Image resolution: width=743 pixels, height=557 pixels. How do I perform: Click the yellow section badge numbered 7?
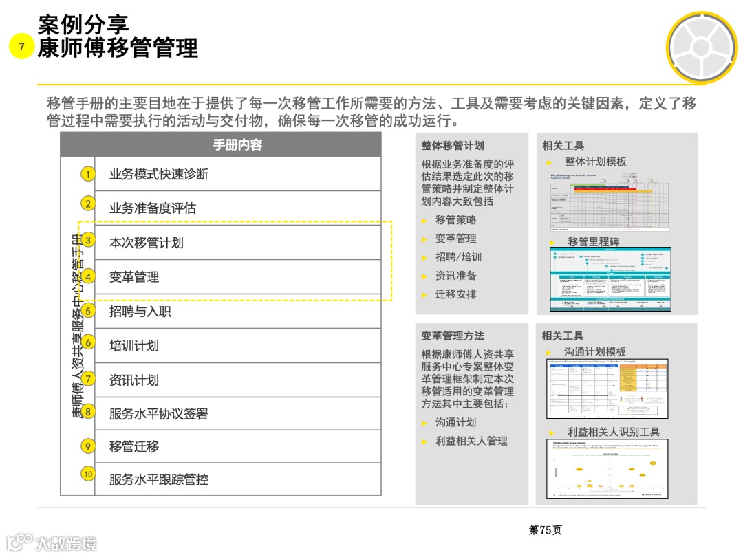point(21,47)
